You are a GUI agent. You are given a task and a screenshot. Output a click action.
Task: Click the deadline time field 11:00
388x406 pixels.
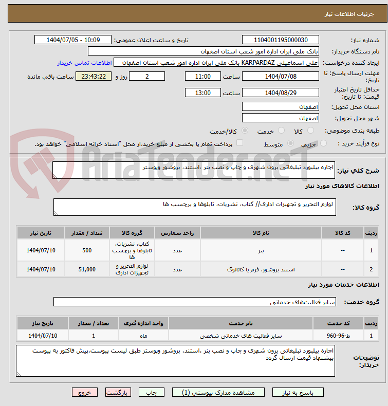(x=203, y=77)
